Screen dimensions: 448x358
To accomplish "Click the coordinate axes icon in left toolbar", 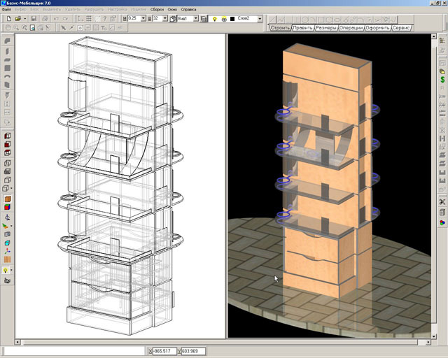I will click(8, 251).
